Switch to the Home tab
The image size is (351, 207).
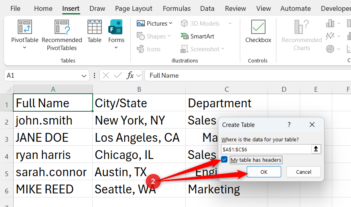pyautogui.click(x=43, y=8)
